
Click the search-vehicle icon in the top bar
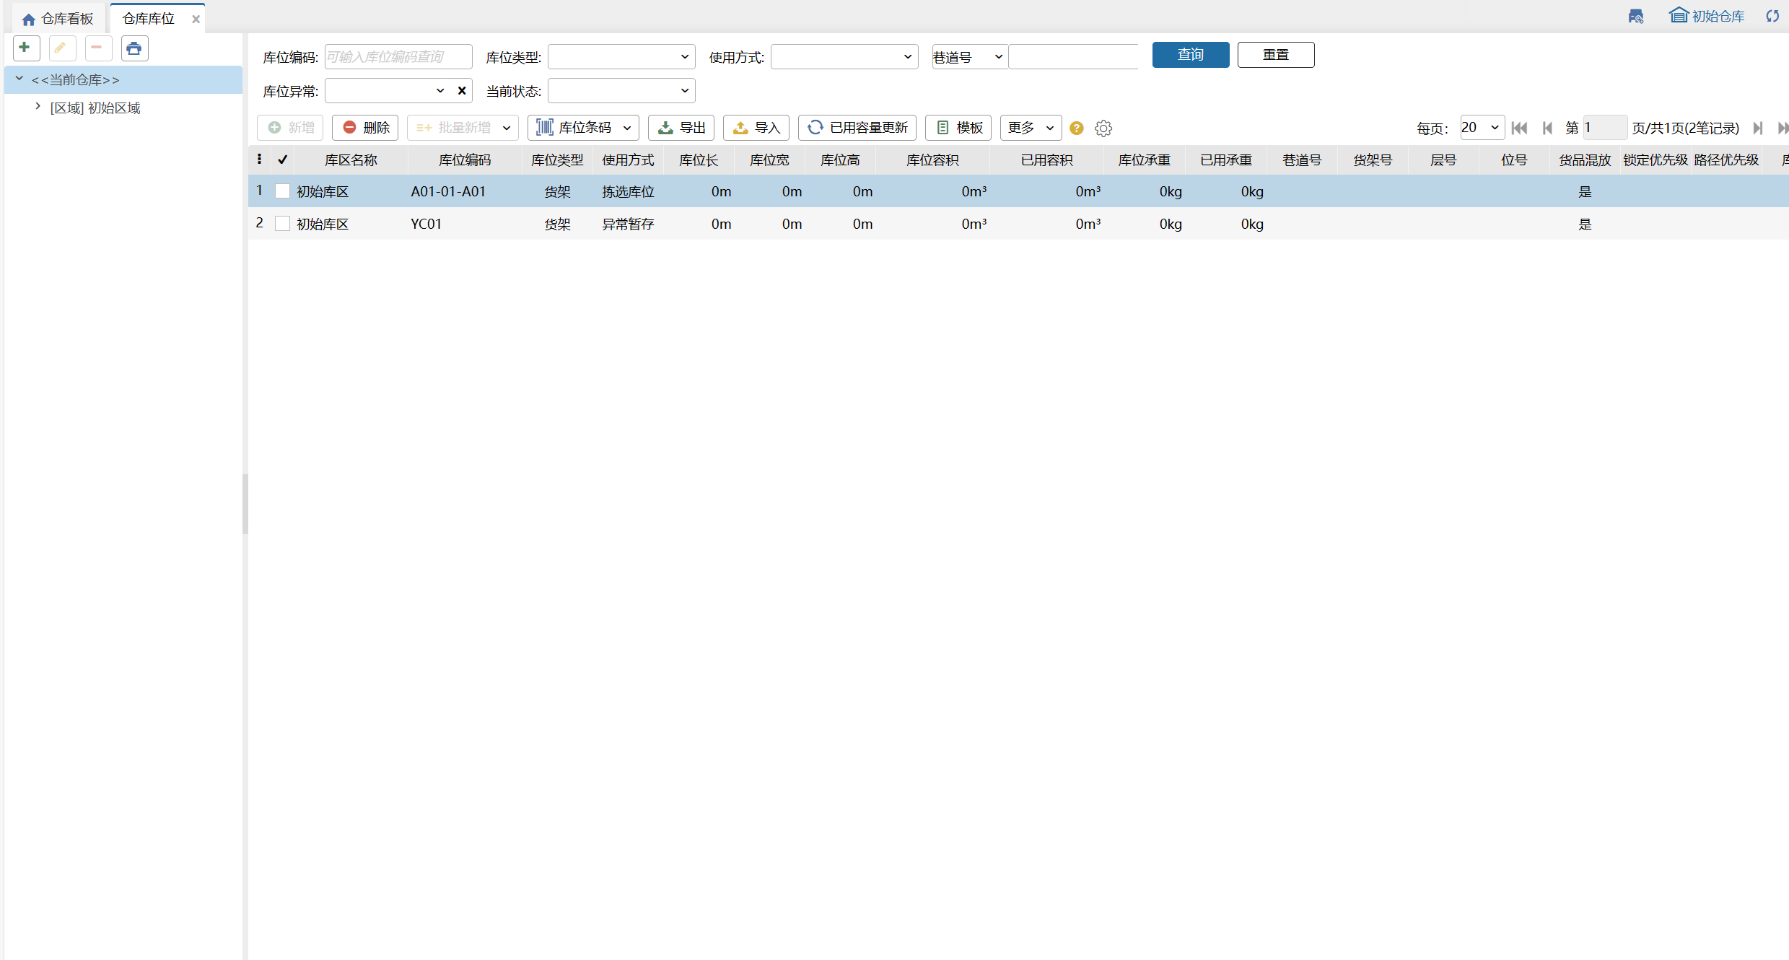point(1635,16)
